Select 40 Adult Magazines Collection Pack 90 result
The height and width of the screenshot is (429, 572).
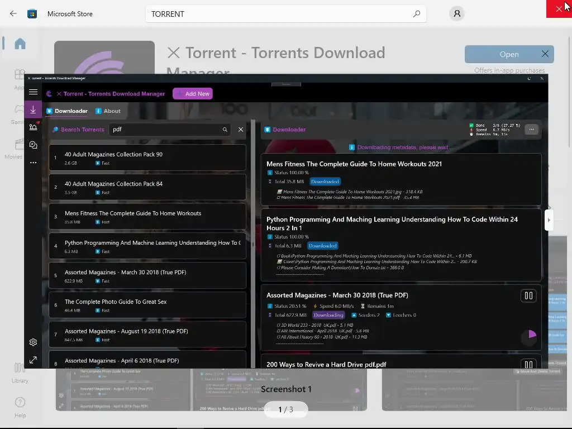[x=147, y=158]
